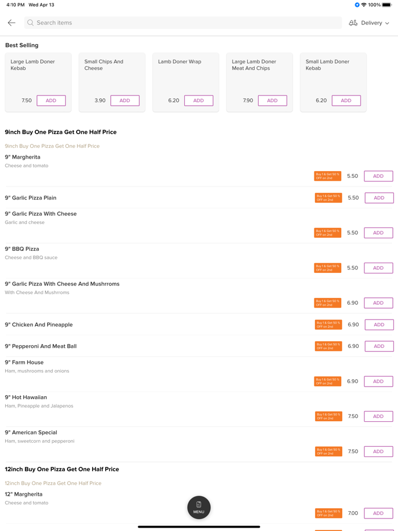Select the 9" Hot Hawaiian item

[26, 397]
